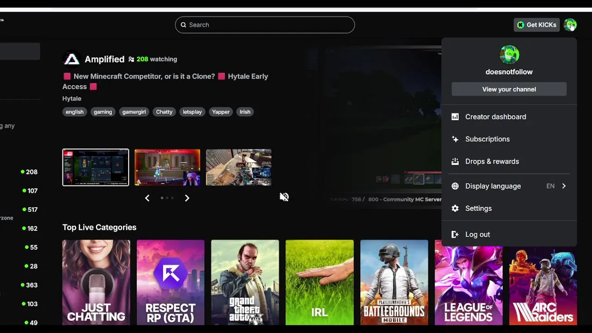Click the magnifier icon in search box
Image resolution: width=592 pixels, height=333 pixels.
(184, 25)
